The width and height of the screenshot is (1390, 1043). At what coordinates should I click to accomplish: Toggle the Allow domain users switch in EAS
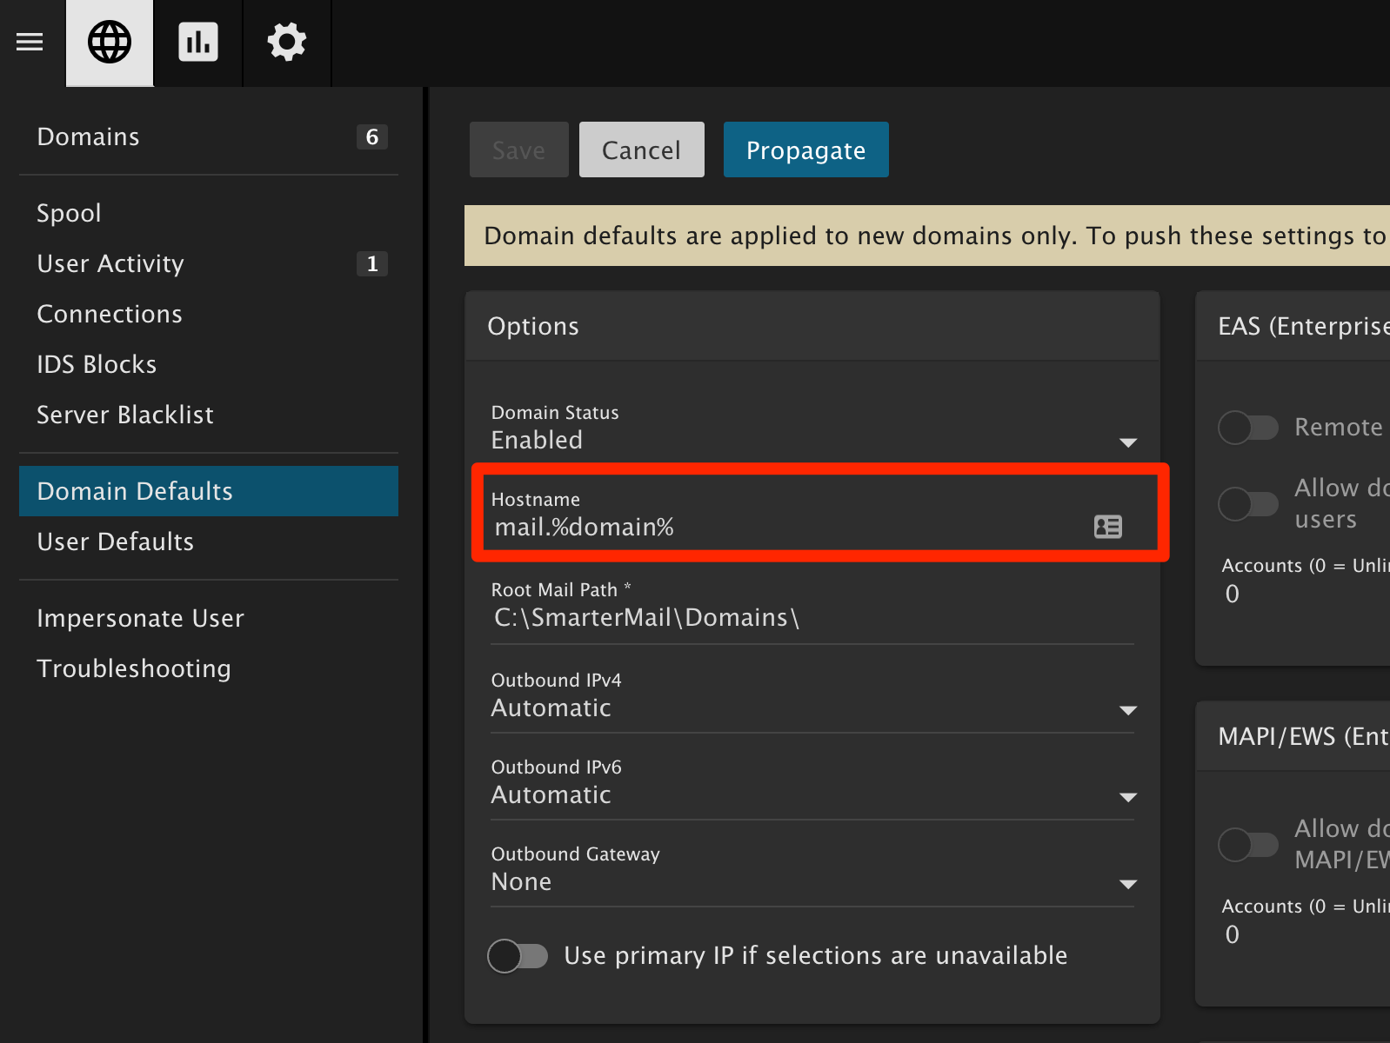click(1247, 504)
